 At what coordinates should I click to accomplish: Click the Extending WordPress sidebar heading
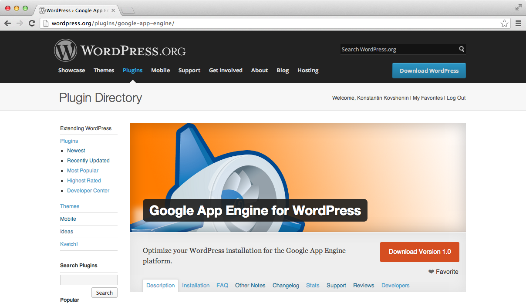[86, 128]
